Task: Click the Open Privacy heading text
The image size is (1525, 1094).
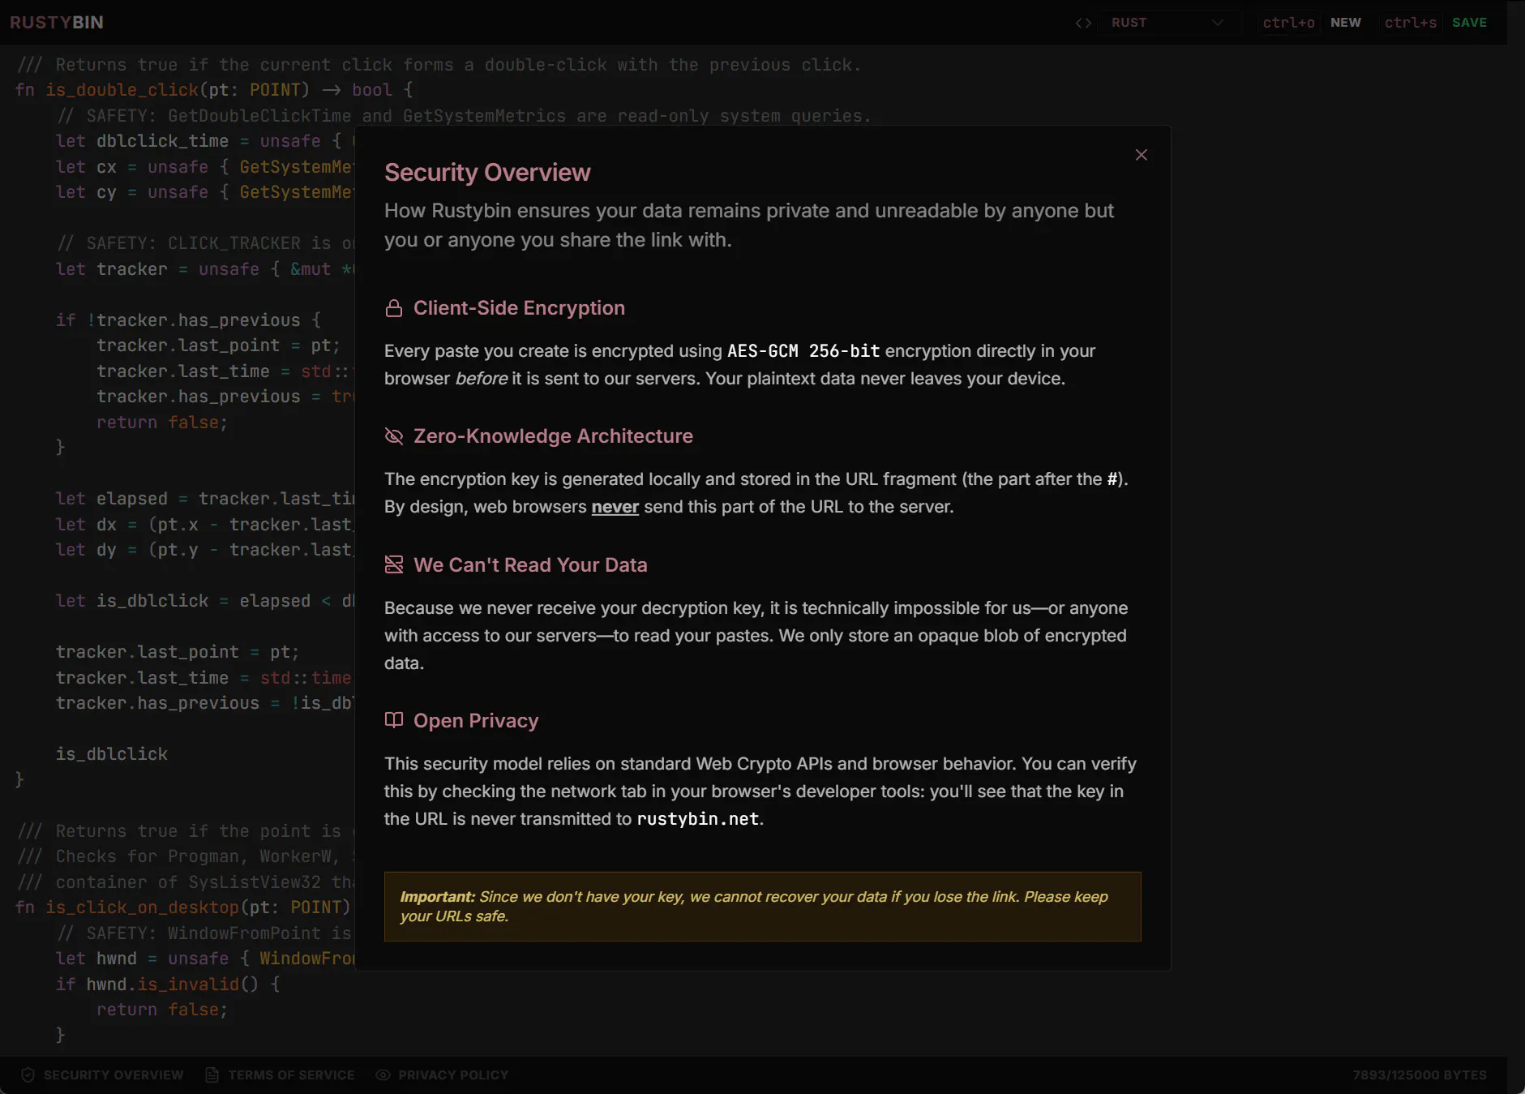Action: click(x=476, y=720)
